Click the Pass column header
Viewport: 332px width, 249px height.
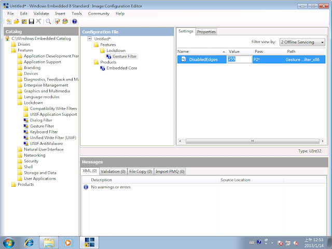(269, 51)
